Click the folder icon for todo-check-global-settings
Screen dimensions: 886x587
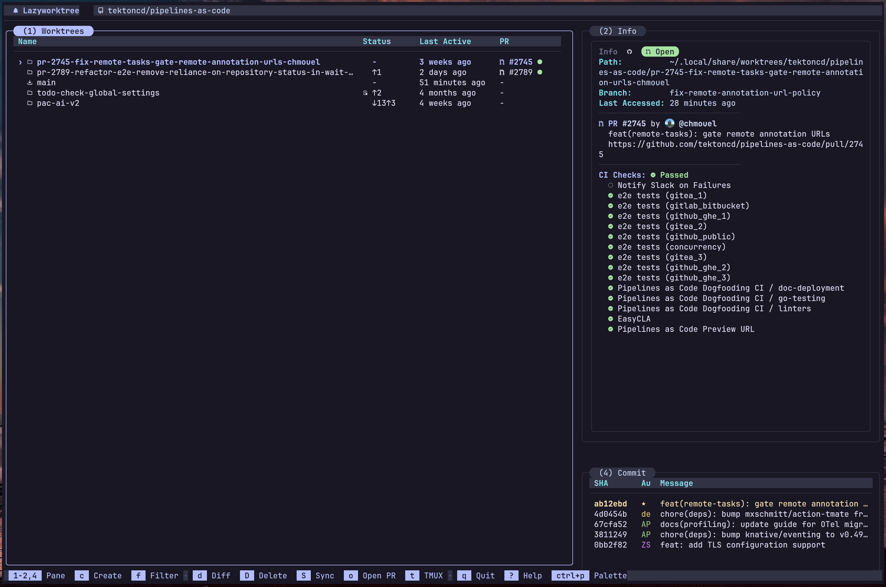coord(30,93)
